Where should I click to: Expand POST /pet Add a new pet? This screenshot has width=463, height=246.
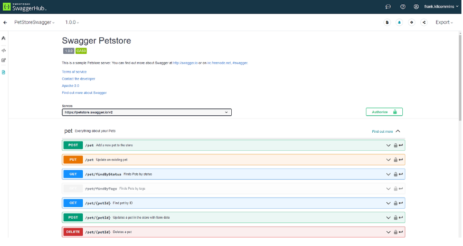(233, 145)
